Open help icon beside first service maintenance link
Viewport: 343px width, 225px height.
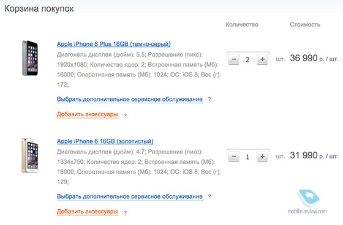[x=209, y=99]
